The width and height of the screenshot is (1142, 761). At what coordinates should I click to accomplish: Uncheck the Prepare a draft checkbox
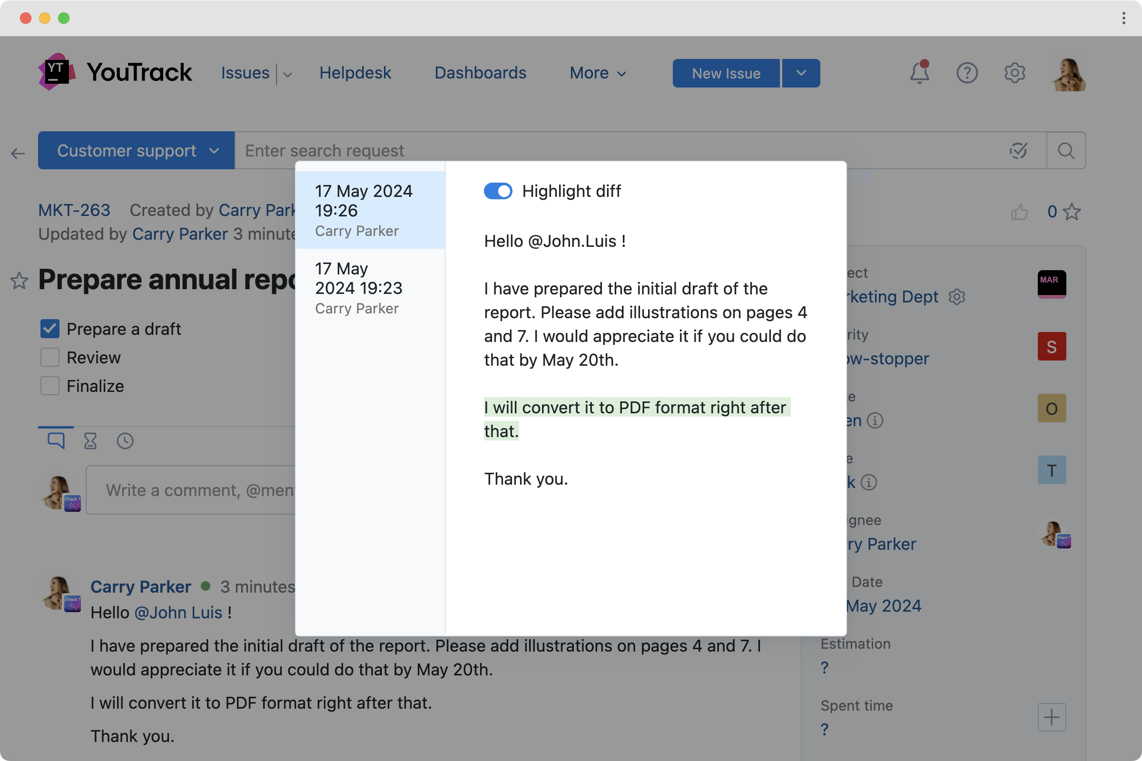49,329
